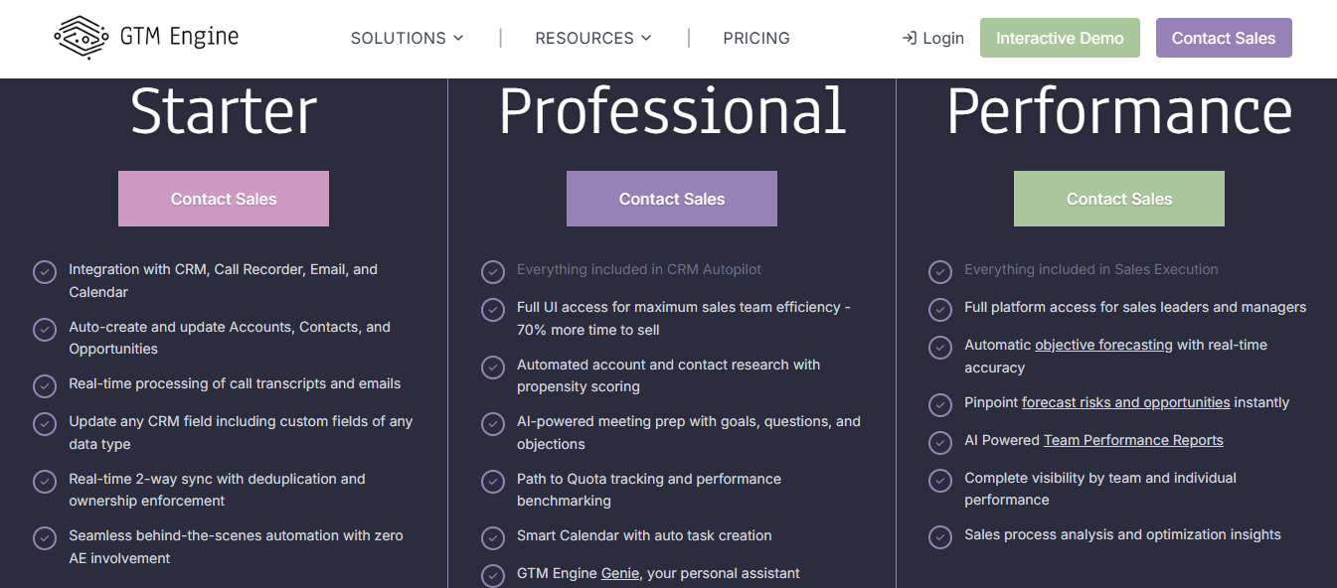Image resolution: width=1337 pixels, height=588 pixels.
Task: Click text 'Sales process analysis and optimization insights'
Action: pos(1122,534)
